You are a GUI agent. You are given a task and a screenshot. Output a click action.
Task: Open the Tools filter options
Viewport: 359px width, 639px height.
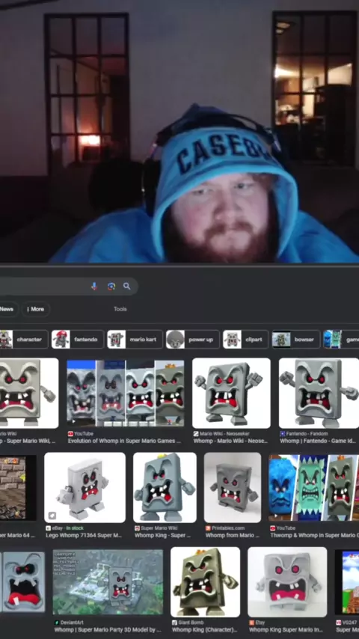tap(120, 309)
